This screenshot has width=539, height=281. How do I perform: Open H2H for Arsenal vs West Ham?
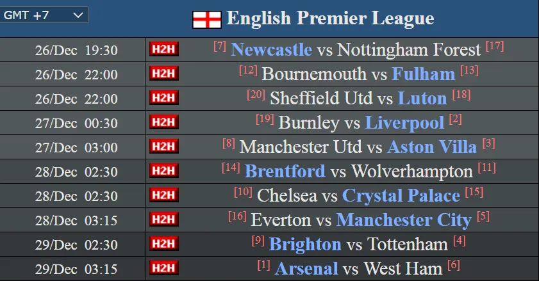point(164,268)
